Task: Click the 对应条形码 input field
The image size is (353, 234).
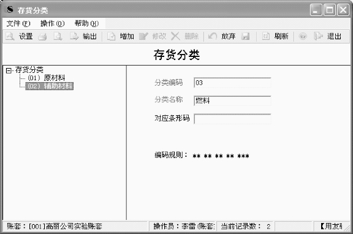Action: (232, 119)
